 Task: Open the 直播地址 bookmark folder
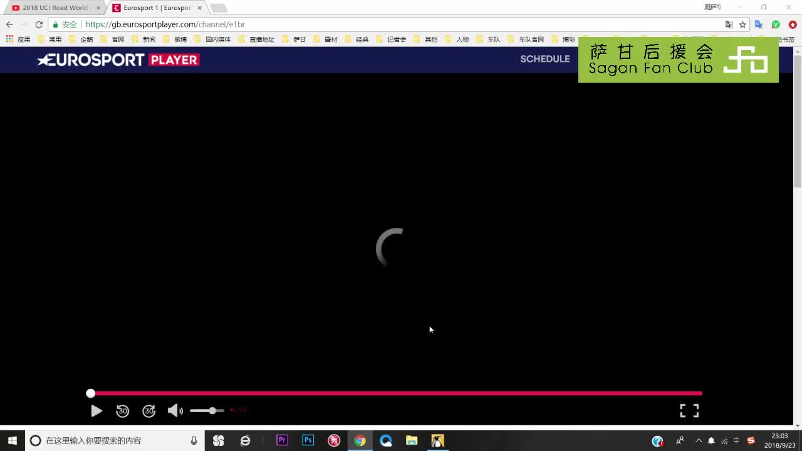pos(257,39)
